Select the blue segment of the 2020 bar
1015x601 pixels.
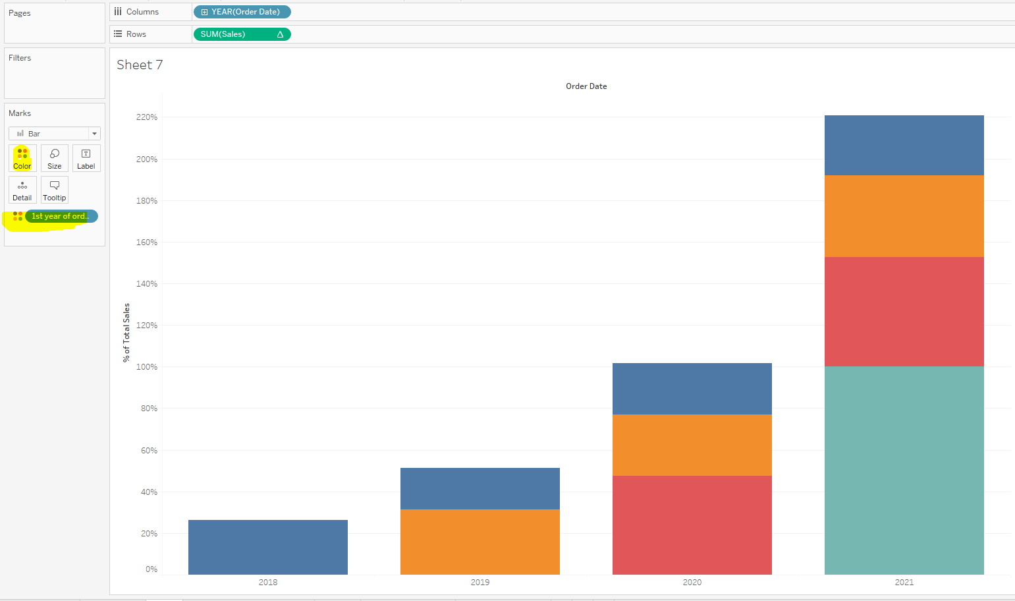point(692,389)
